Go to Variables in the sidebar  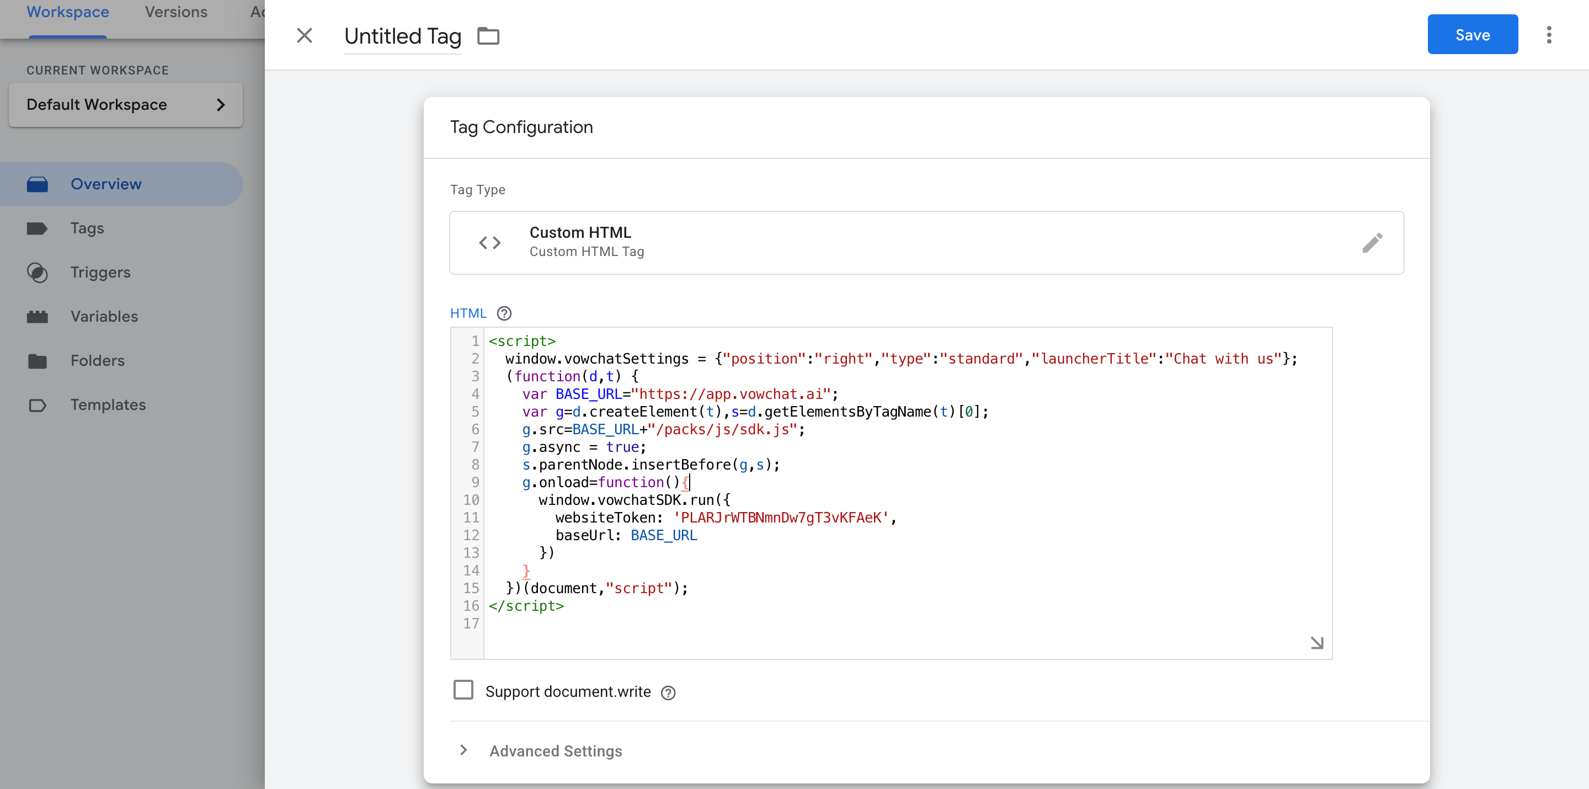(104, 317)
